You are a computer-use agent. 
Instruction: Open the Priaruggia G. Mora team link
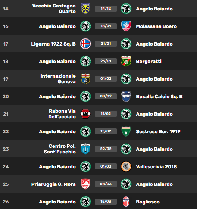coord(53,184)
